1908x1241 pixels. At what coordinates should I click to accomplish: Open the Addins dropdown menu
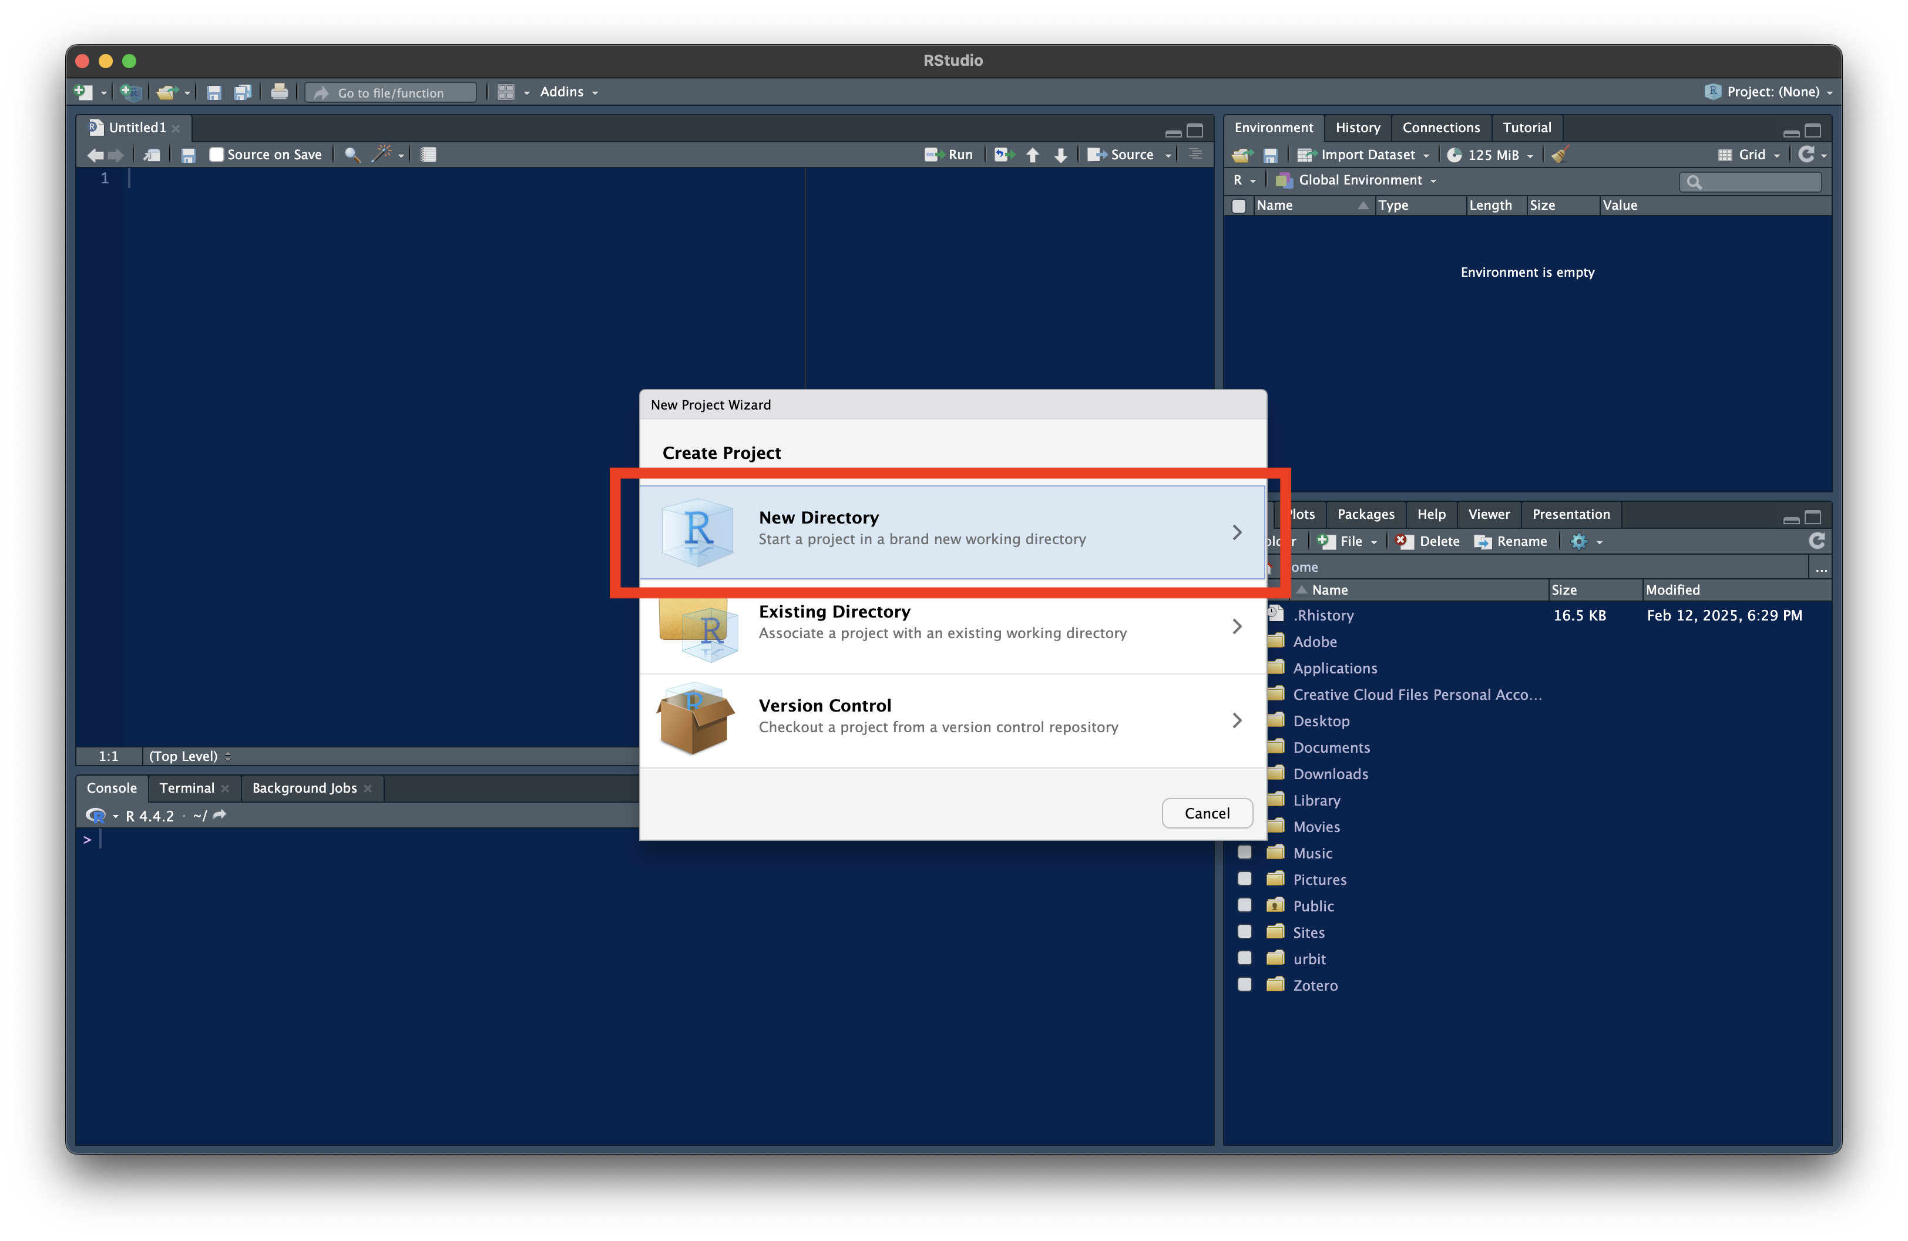tap(569, 92)
